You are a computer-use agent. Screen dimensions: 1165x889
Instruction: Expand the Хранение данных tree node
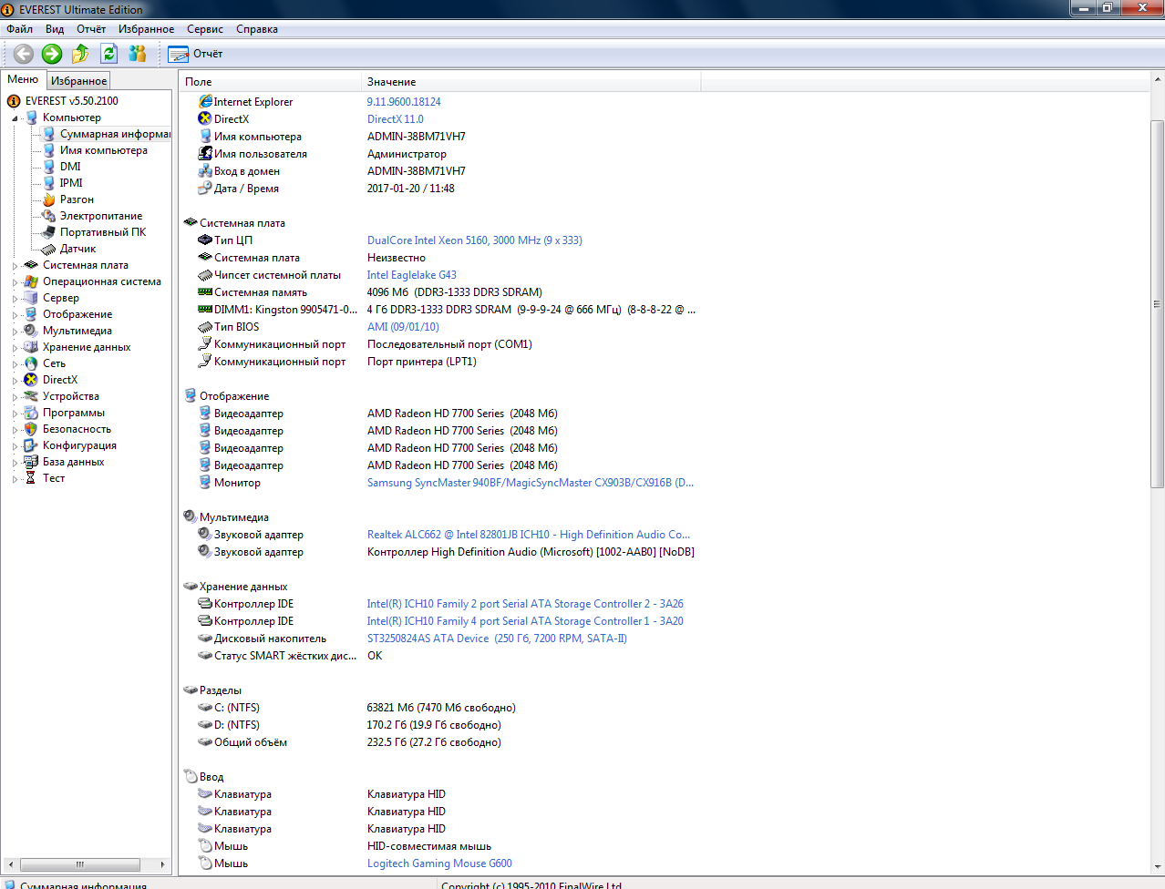(x=15, y=348)
